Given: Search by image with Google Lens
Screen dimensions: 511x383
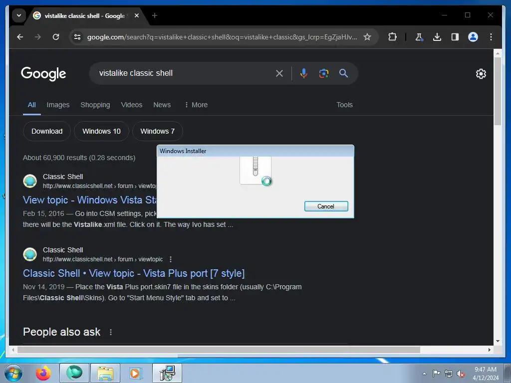Looking at the screenshot, I should (x=323, y=73).
